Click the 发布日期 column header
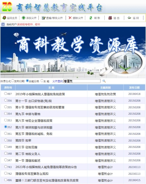This screenshot has width=146, height=184. pos(134,88)
